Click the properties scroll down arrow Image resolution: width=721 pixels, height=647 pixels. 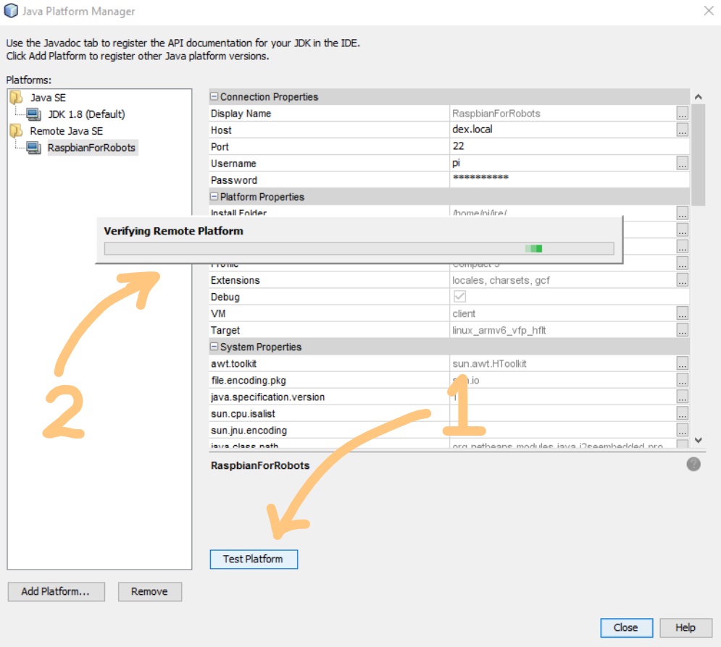(x=698, y=440)
